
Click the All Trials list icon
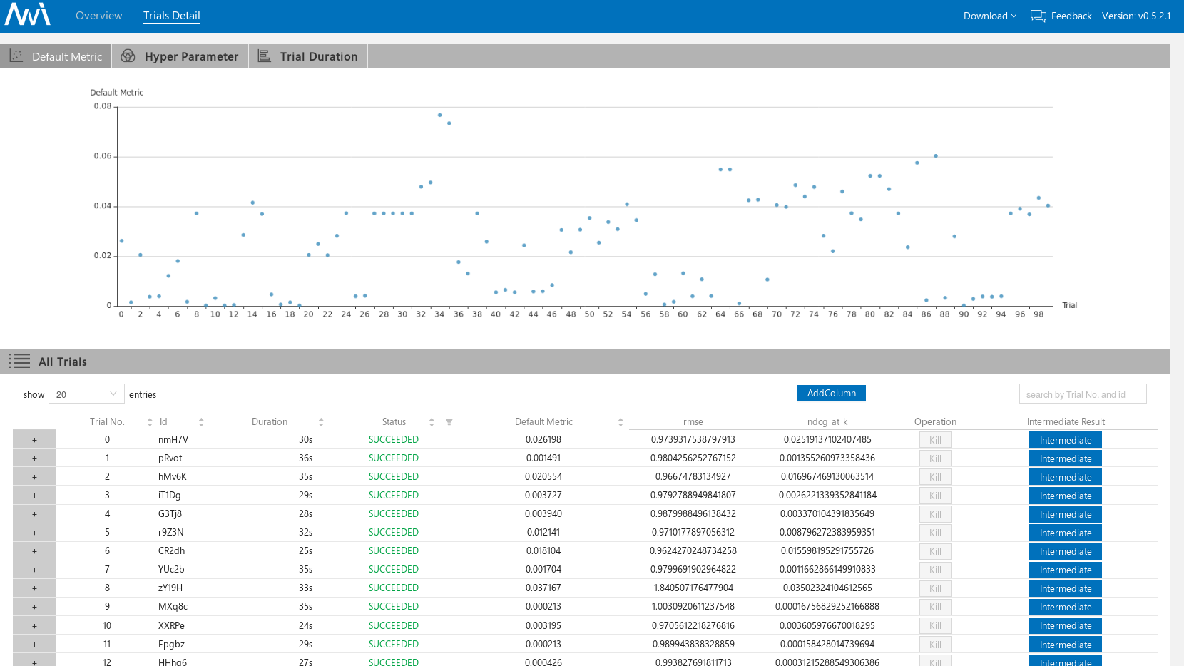(x=19, y=361)
